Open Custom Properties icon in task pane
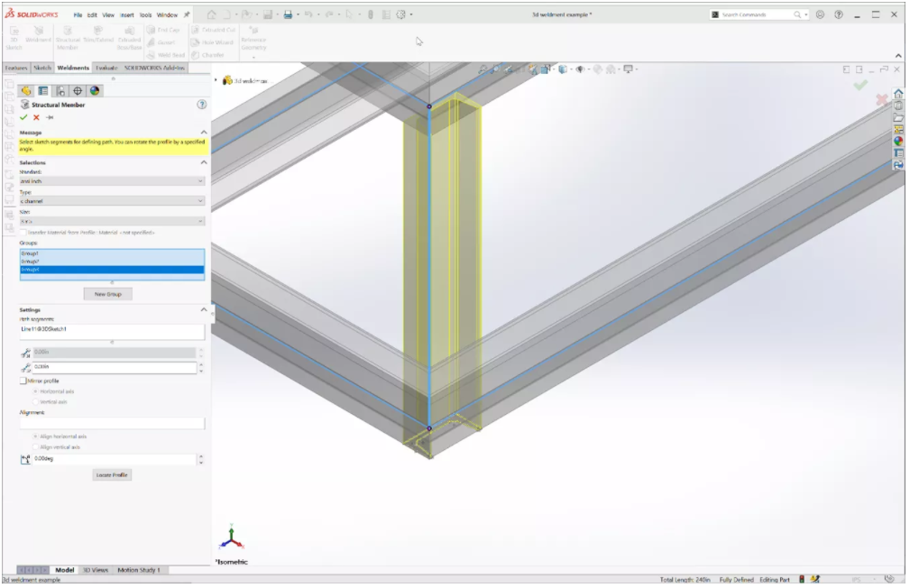Image resolution: width=910 pixels, height=588 pixels. click(x=897, y=153)
